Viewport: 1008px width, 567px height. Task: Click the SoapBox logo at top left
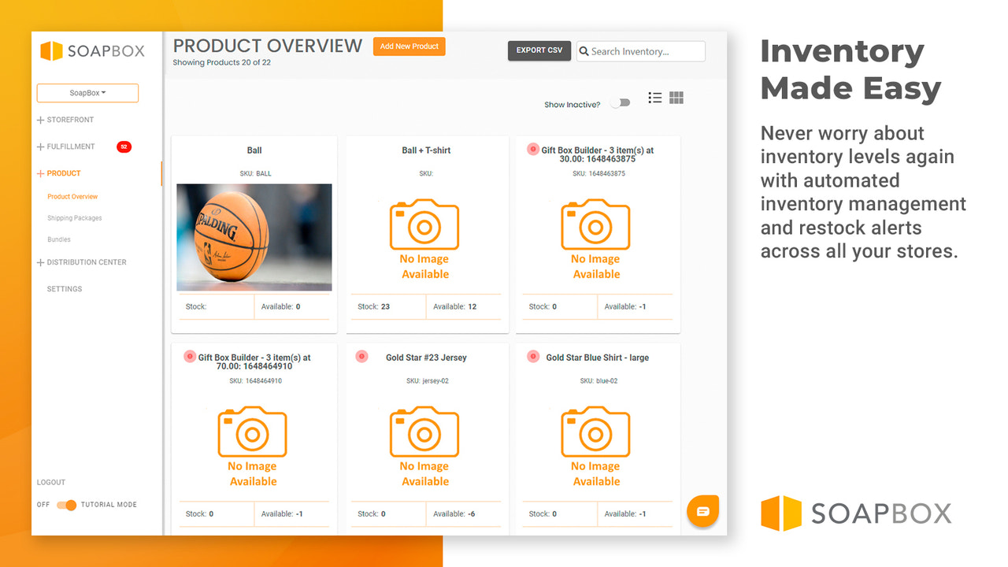click(93, 50)
